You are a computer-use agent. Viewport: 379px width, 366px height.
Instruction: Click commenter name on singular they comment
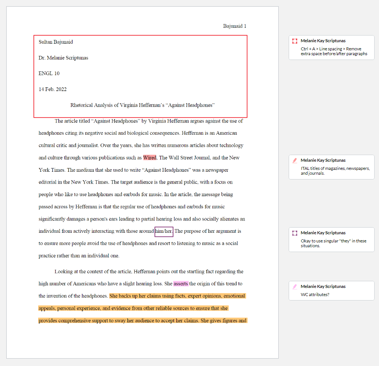tap(323, 233)
